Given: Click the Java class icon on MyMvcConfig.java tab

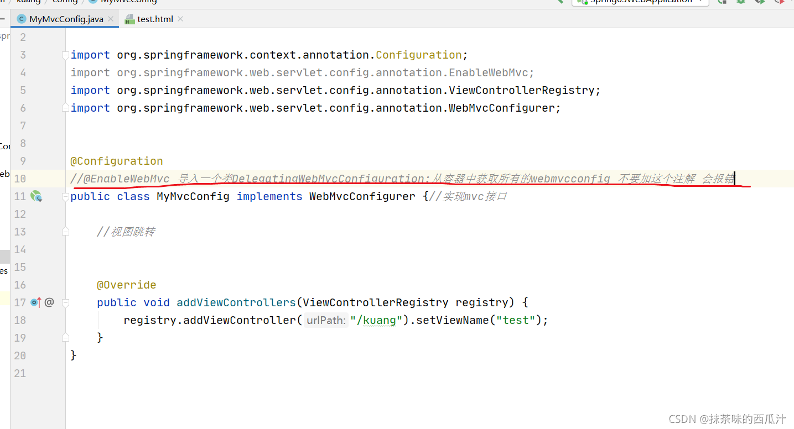Looking at the screenshot, I should 21,18.
